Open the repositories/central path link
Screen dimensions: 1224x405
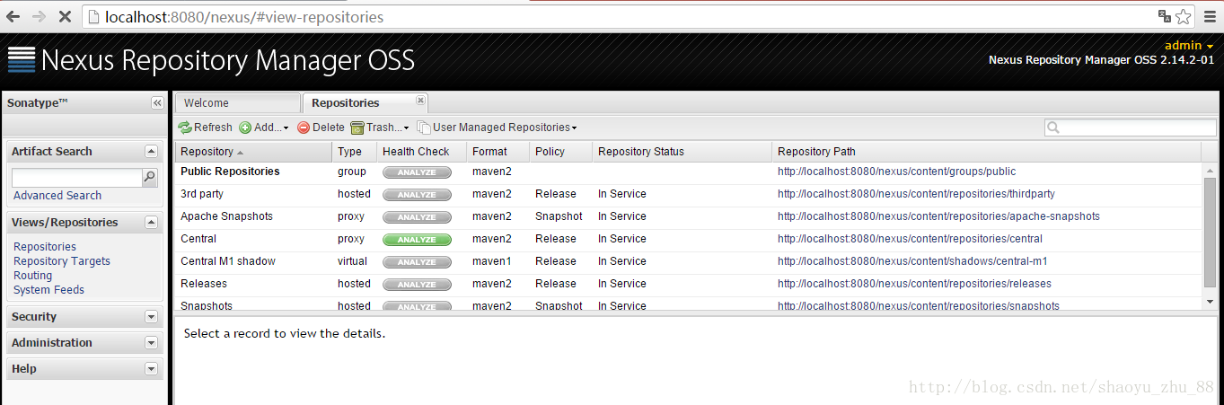(910, 239)
